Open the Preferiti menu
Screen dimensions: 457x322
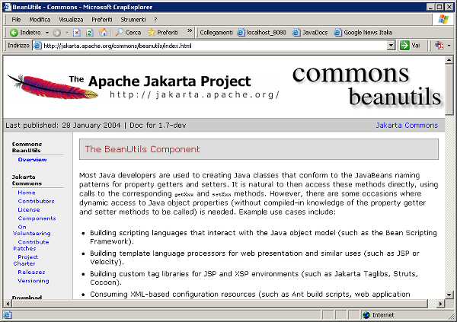pyautogui.click(x=102, y=20)
